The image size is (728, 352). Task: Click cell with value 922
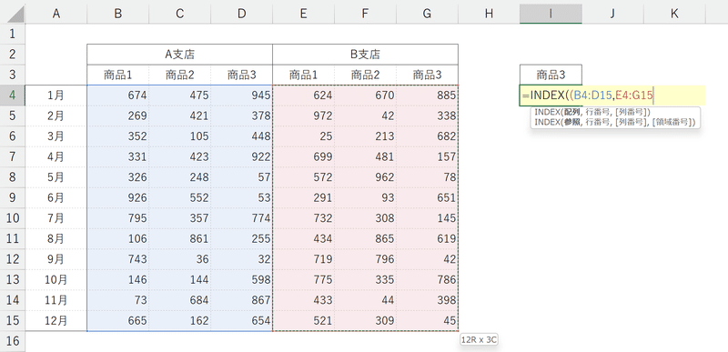tap(241, 156)
